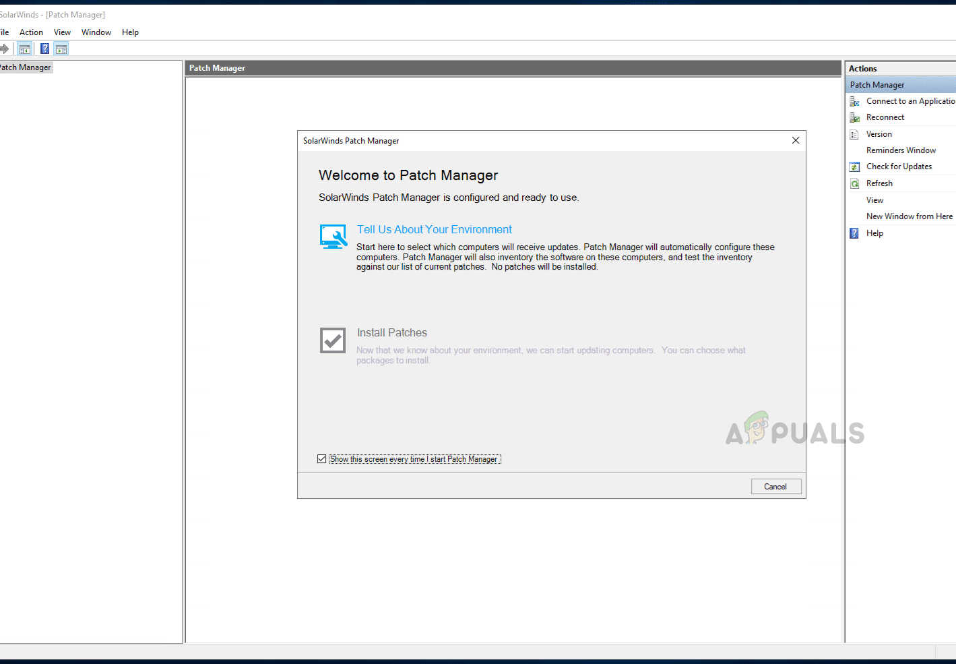Open the Help menu in the menu bar
Viewport: 956px width, 664px height.
[x=130, y=32]
